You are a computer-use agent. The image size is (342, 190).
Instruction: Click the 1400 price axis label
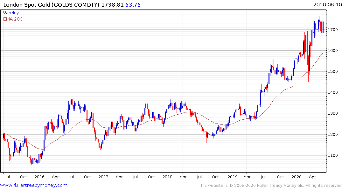click(333, 92)
